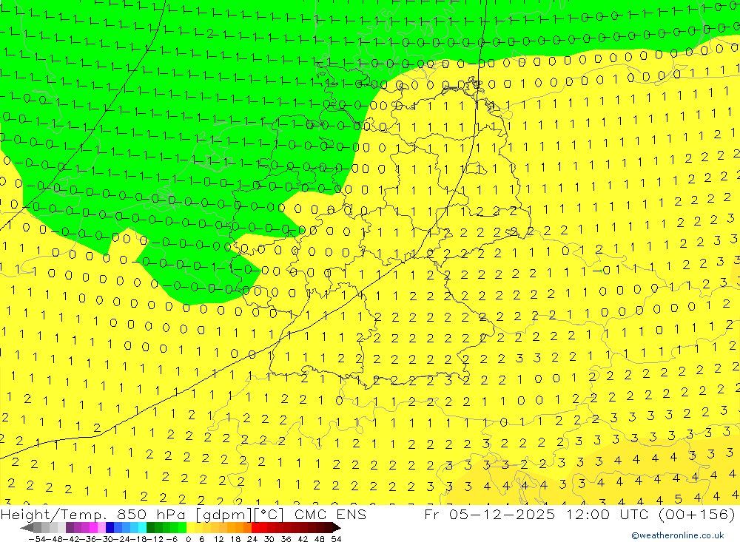The height and width of the screenshot is (542, 740).
Task: Click the [gdpm] unit label
Action: (x=224, y=515)
